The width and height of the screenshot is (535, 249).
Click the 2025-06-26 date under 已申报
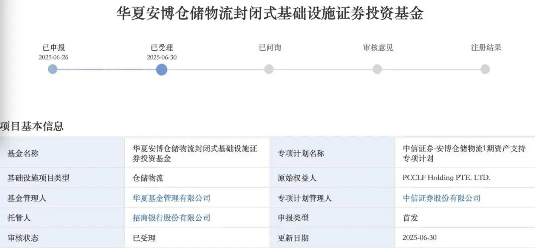53,57
